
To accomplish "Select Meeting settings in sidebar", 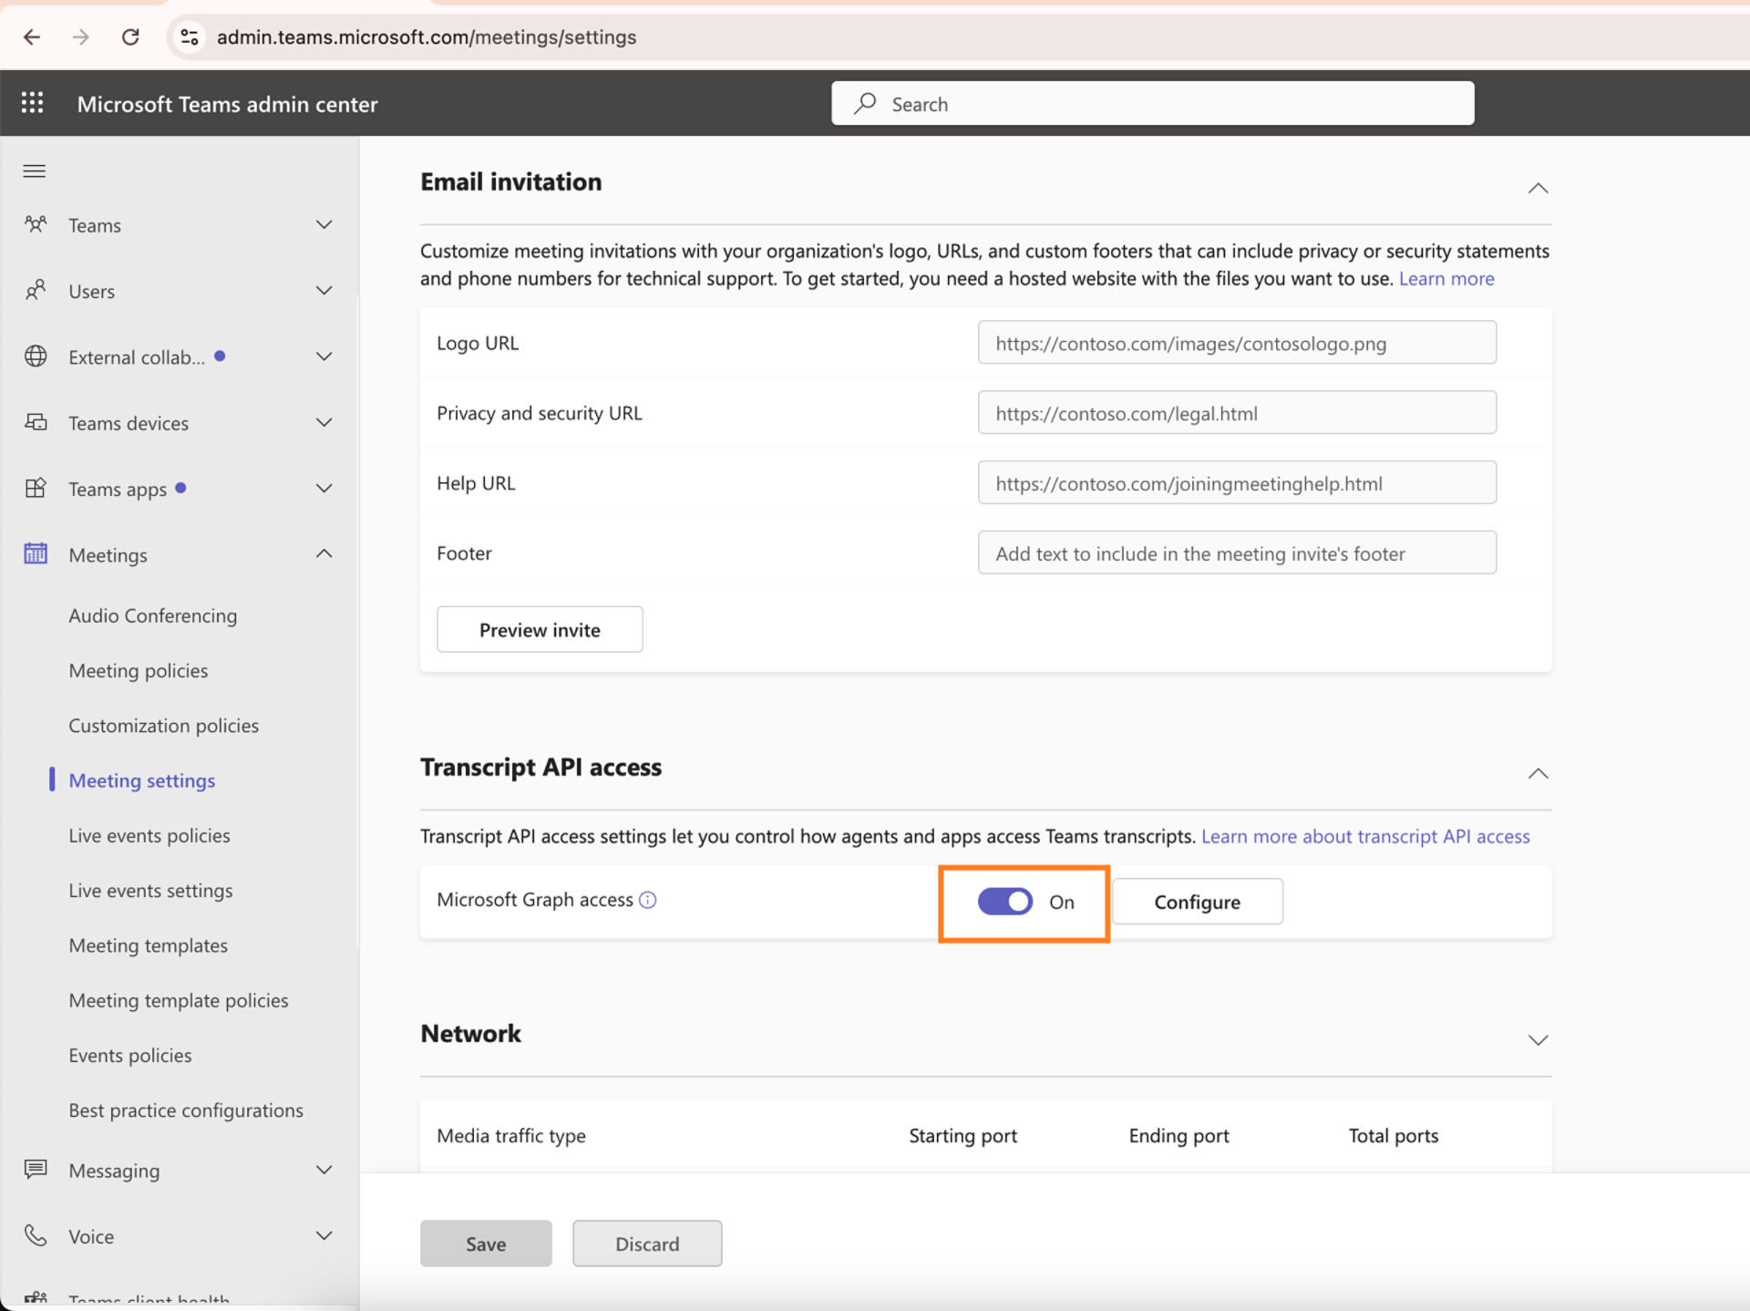I will tap(142, 780).
